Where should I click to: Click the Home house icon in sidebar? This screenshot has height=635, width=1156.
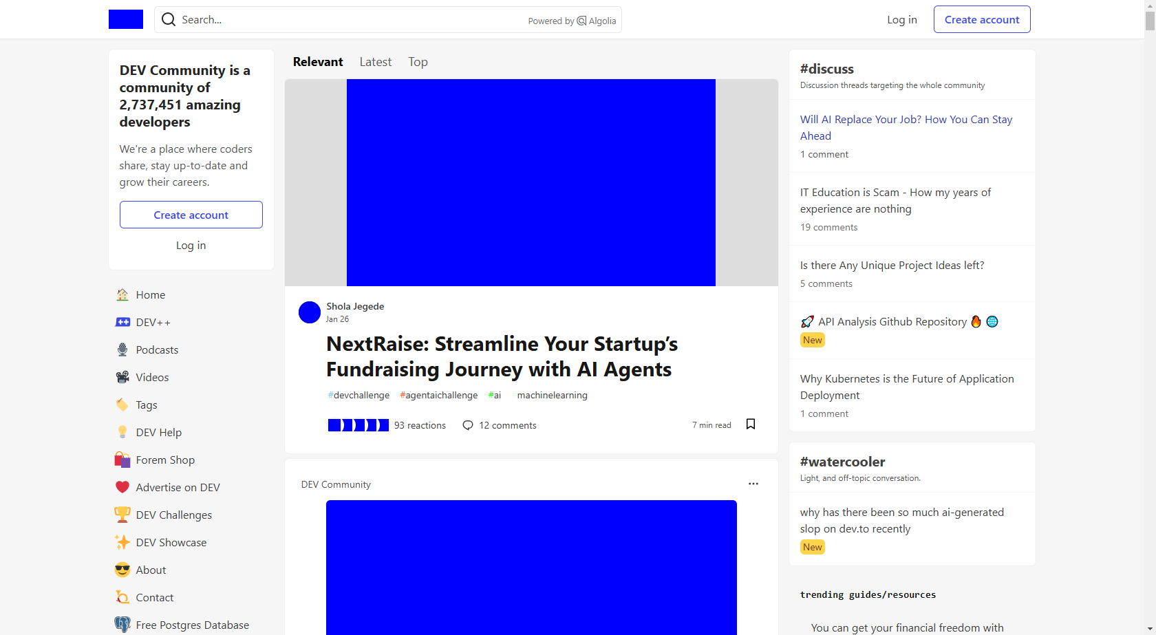pyautogui.click(x=122, y=294)
